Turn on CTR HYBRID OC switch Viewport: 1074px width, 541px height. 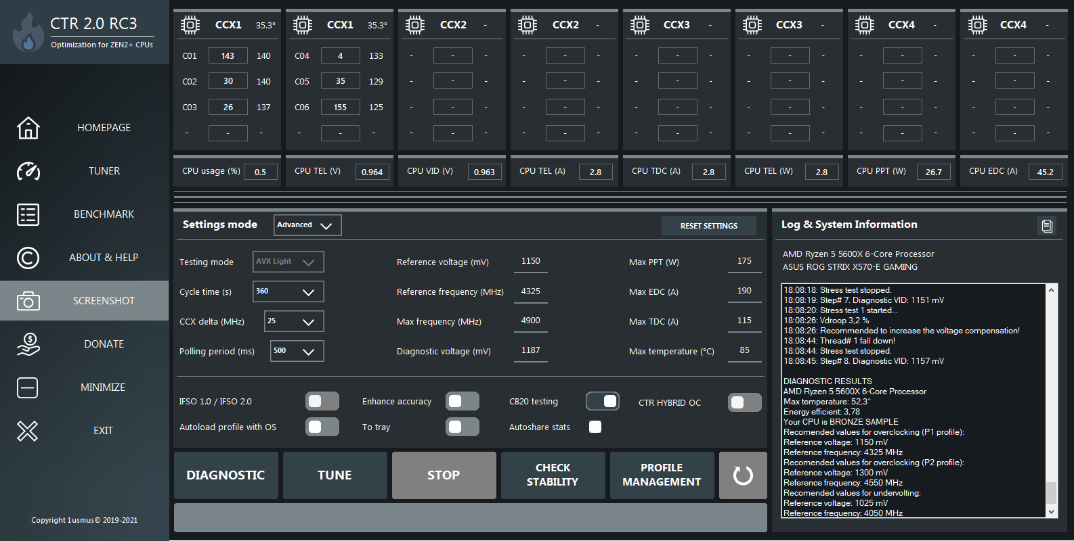(745, 402)
